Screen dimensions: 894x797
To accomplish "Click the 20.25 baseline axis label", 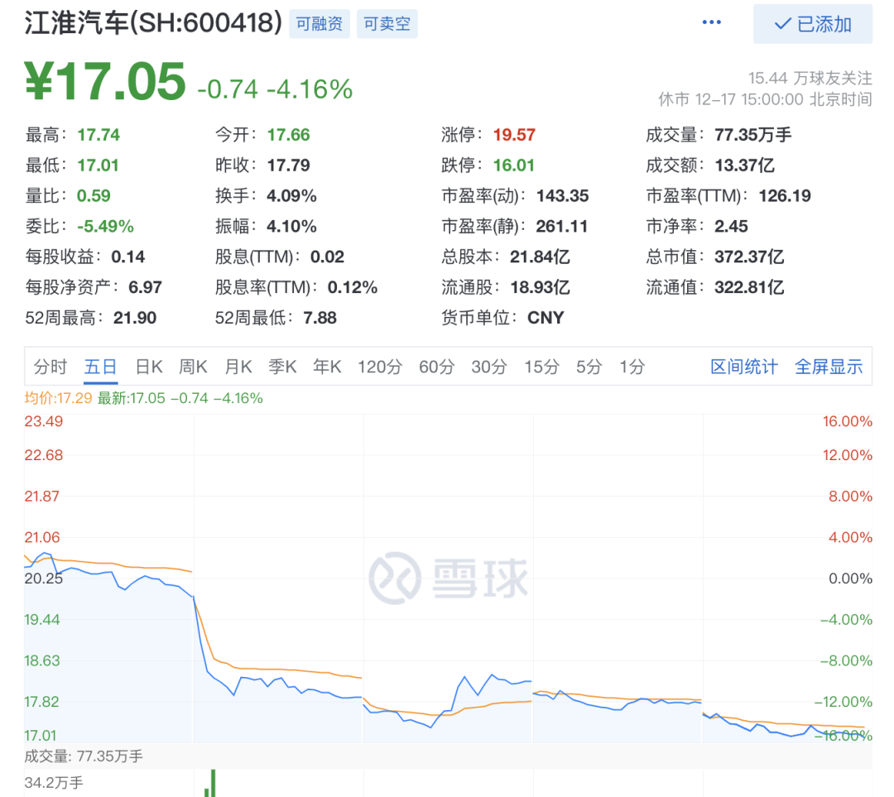I will (43, 579).
